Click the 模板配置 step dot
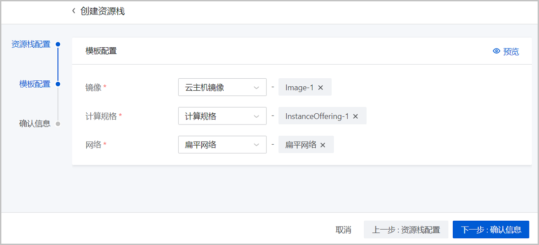Screen dimensions: 539x245 pyautogui.click(x=58, y=84)
